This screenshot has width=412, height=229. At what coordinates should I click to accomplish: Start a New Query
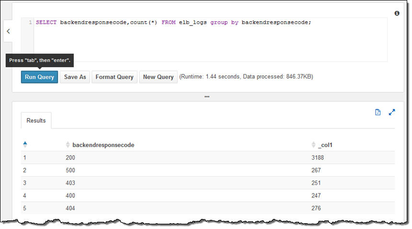tap(158, 77)
